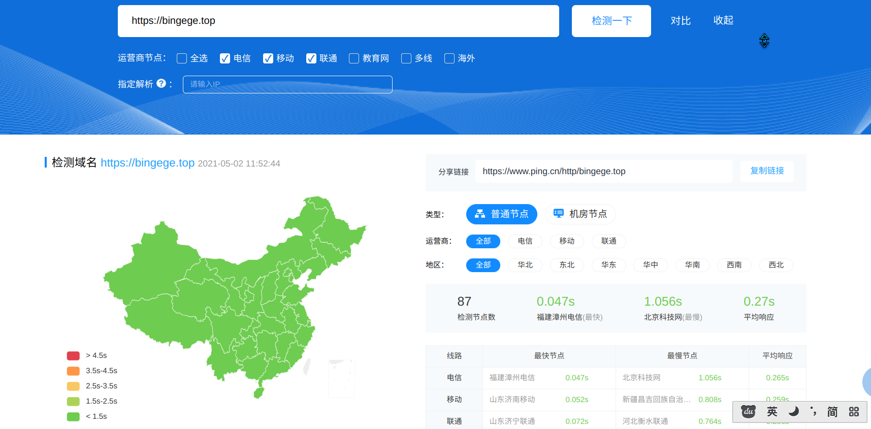Select region 华东
Viewport: 871px width, 429px height.
tap(609, 265)
